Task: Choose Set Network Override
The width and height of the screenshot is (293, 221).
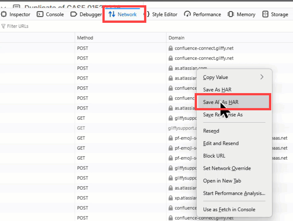Action: pyautogui.click(x=227, y=168)
